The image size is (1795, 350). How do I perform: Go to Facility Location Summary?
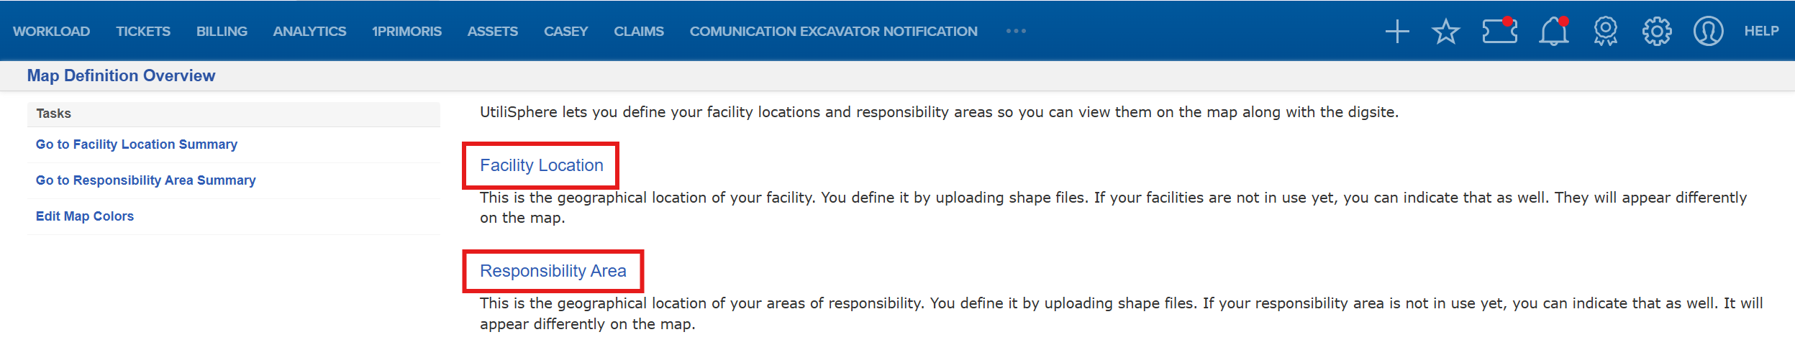click(x=137, y=144)
